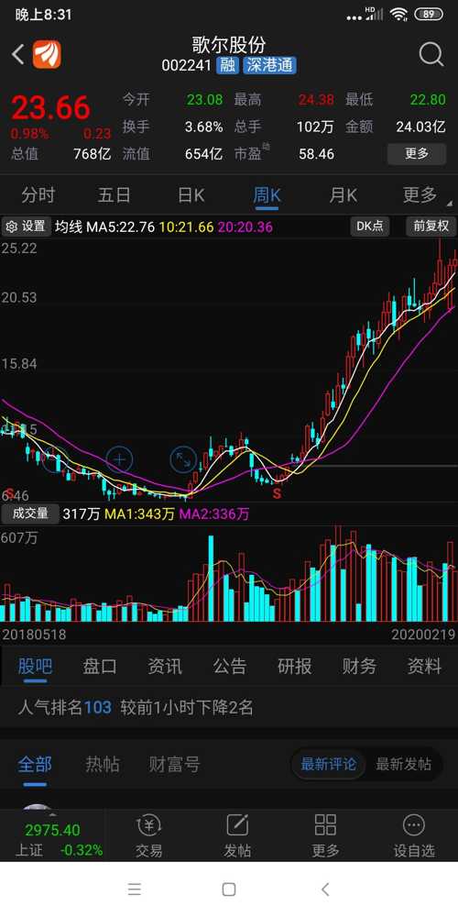Click the 更多 quote details button

point(417,154)
